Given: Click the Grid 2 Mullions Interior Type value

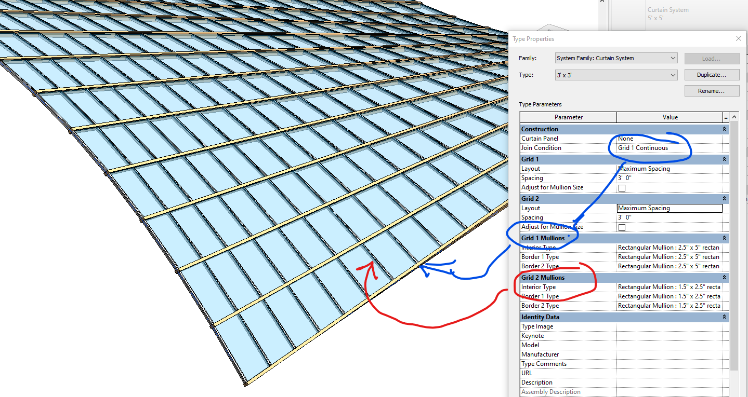Looking at the screenshot, I should coord(671,286).
